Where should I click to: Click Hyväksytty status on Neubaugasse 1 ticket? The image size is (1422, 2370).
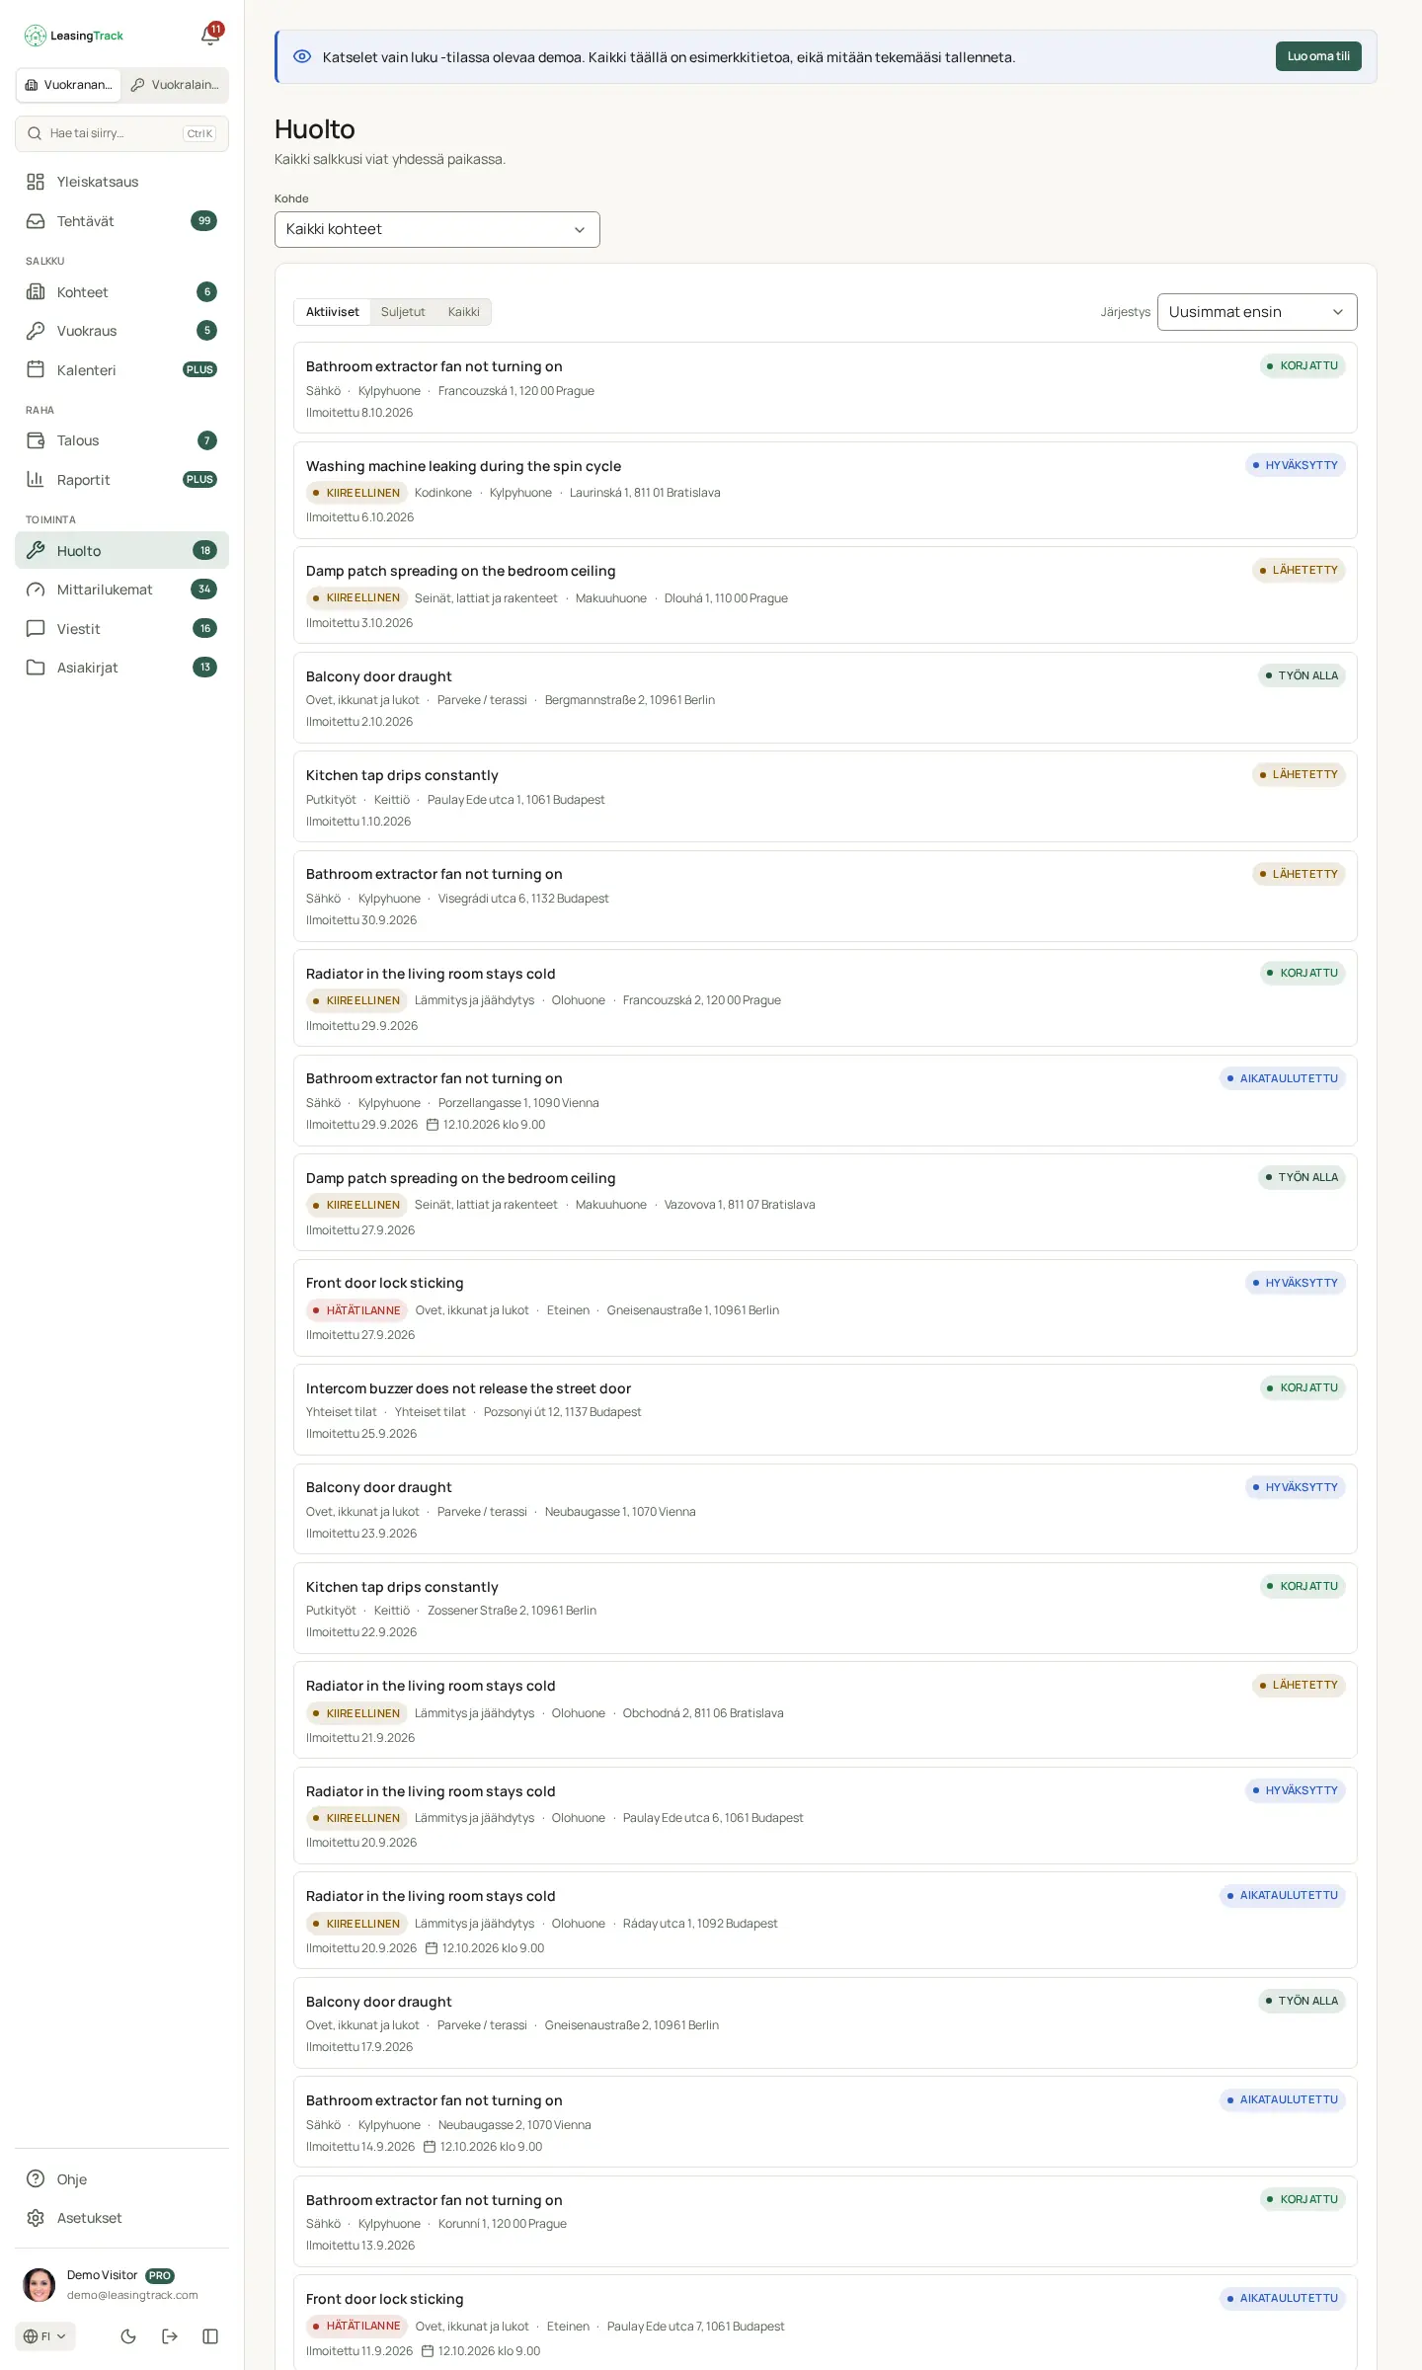pyautogui.click(x=1295, y=1487)
